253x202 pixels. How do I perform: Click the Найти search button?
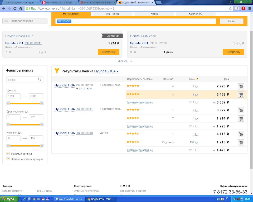tap(232, 21)
